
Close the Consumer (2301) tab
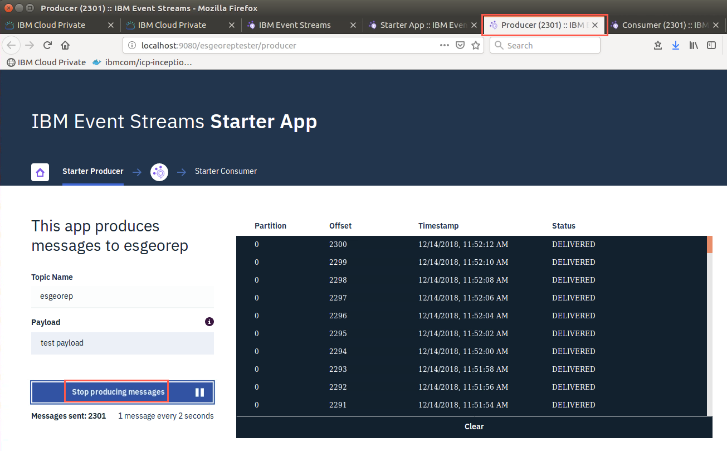pos(716,25)
